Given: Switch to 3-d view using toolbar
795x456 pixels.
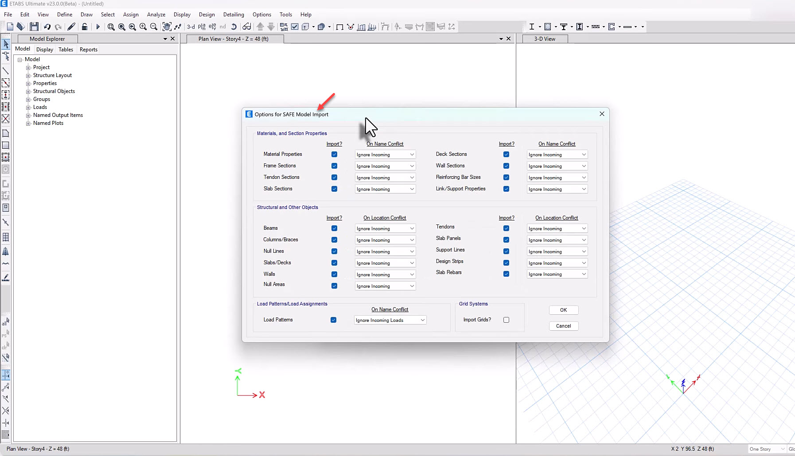Looking at the screenshot, I should click(191, 27).
